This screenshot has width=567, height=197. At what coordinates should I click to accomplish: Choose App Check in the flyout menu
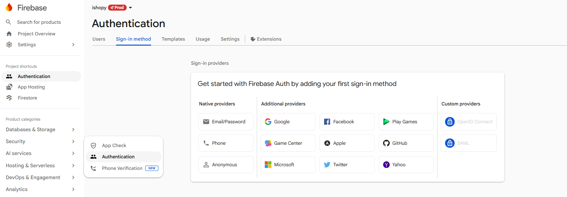pos(124,145)
